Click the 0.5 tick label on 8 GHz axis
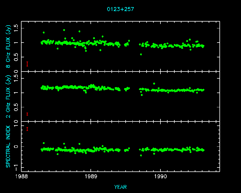 [16, 58]
